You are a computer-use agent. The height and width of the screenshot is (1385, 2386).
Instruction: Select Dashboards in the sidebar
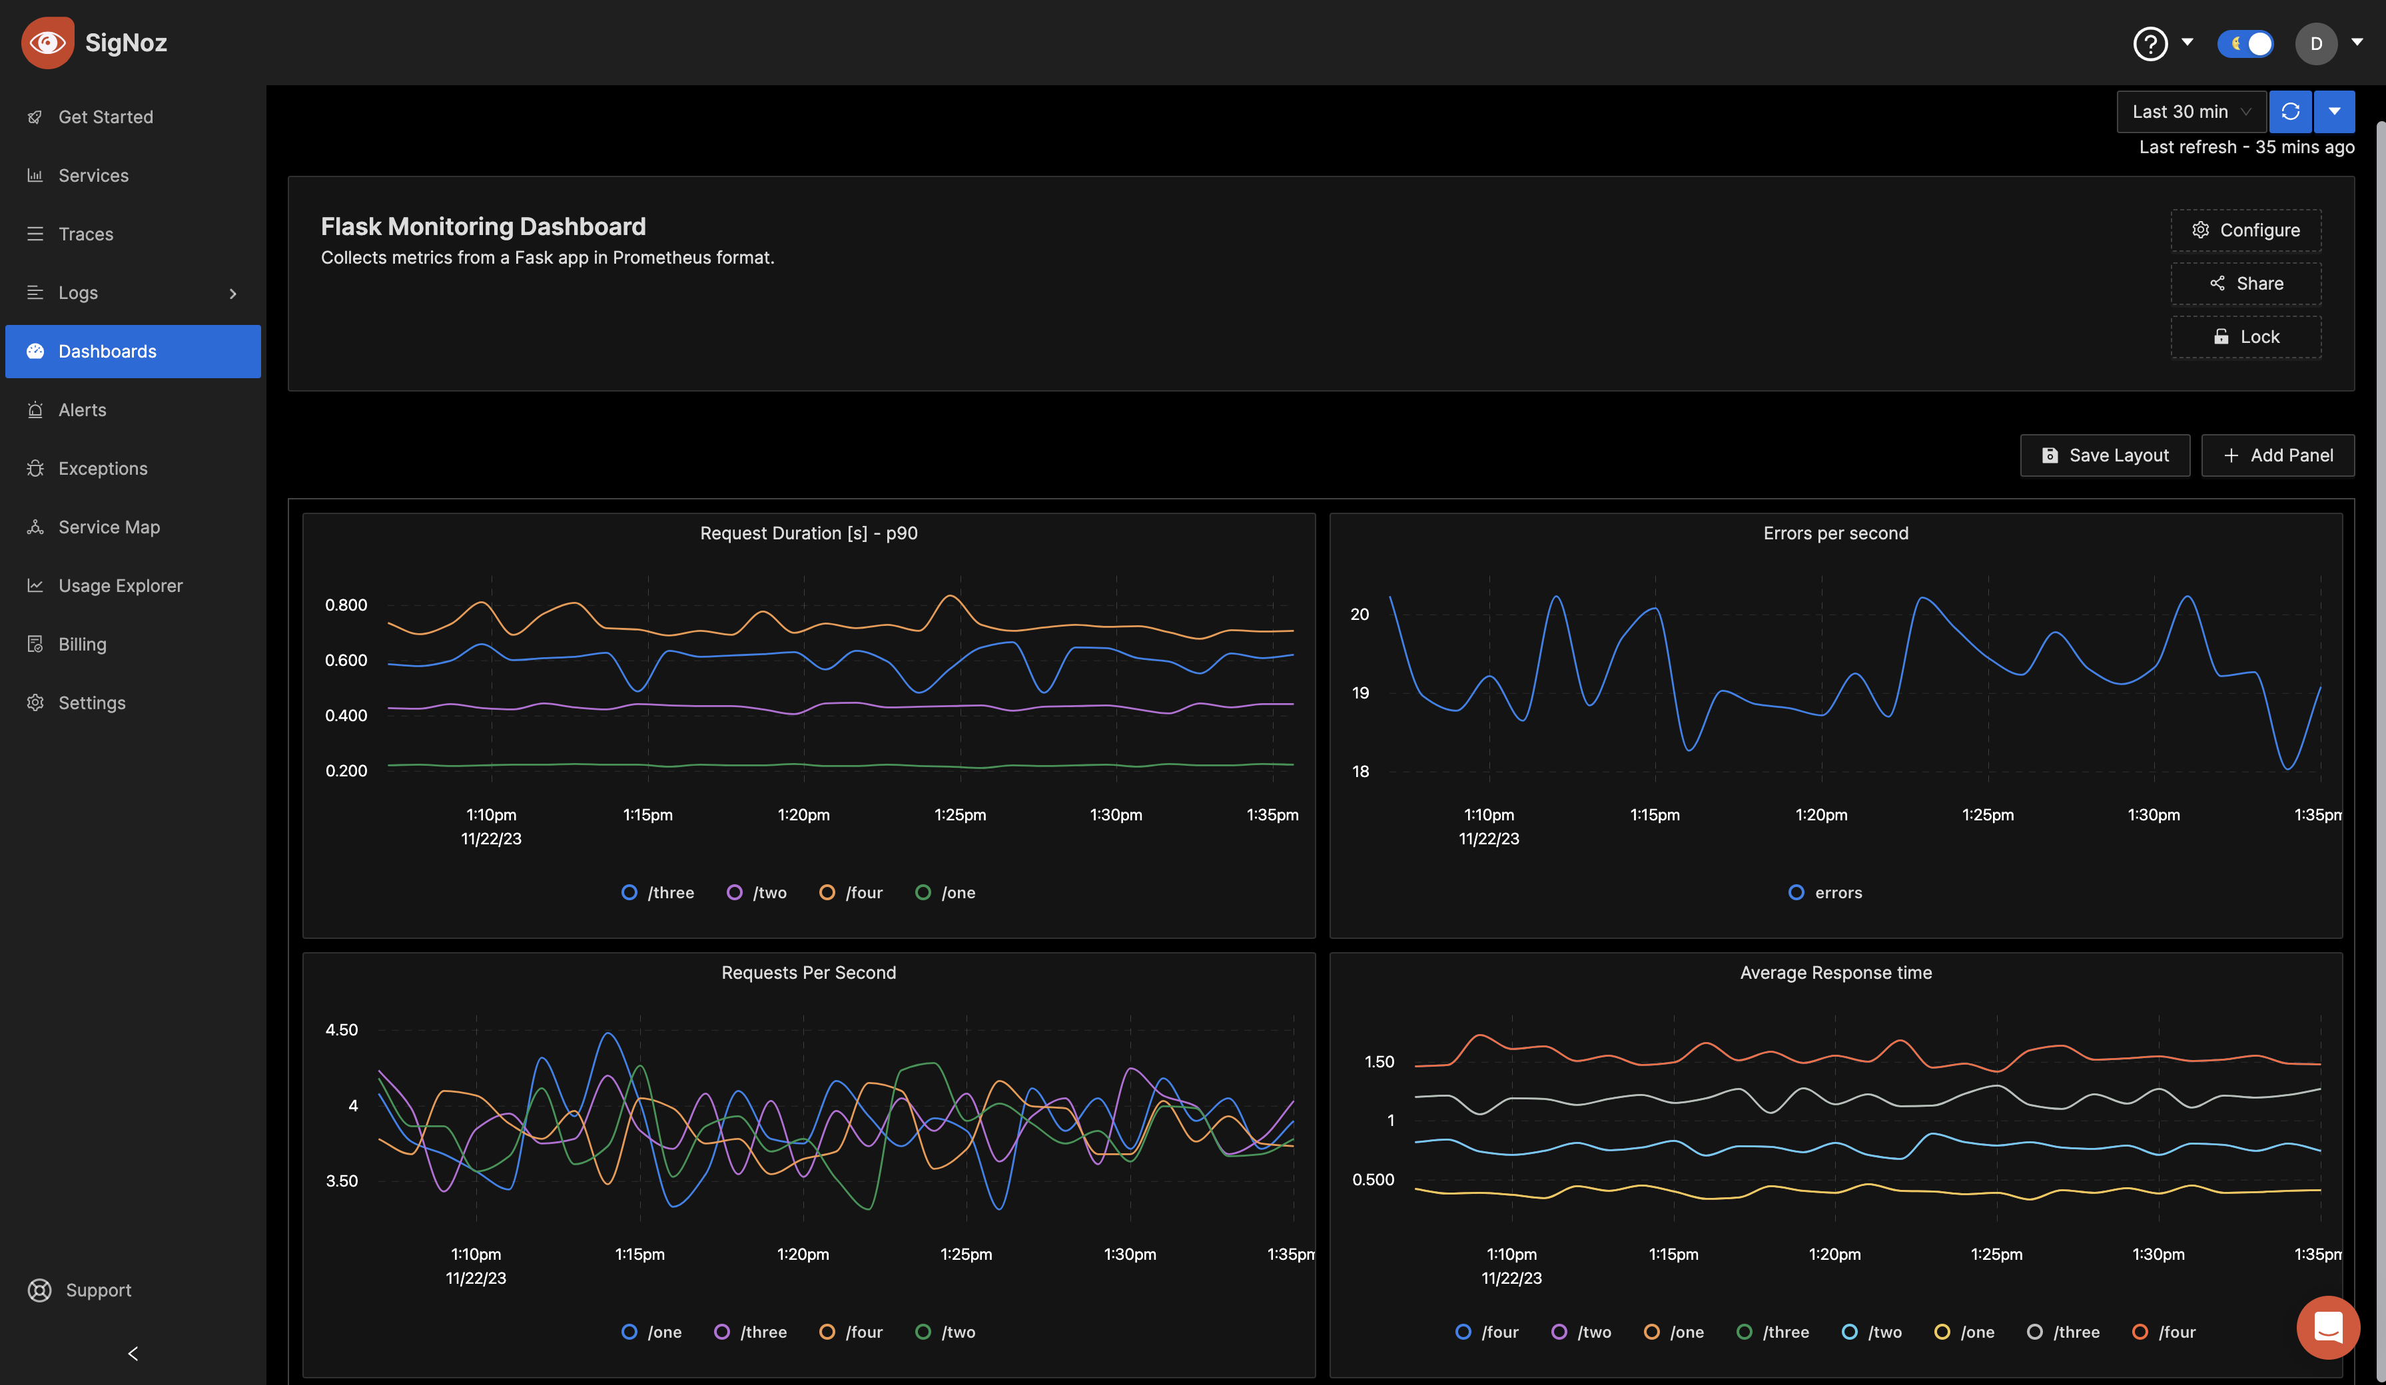pyautogui.click(x=107, y=351)
